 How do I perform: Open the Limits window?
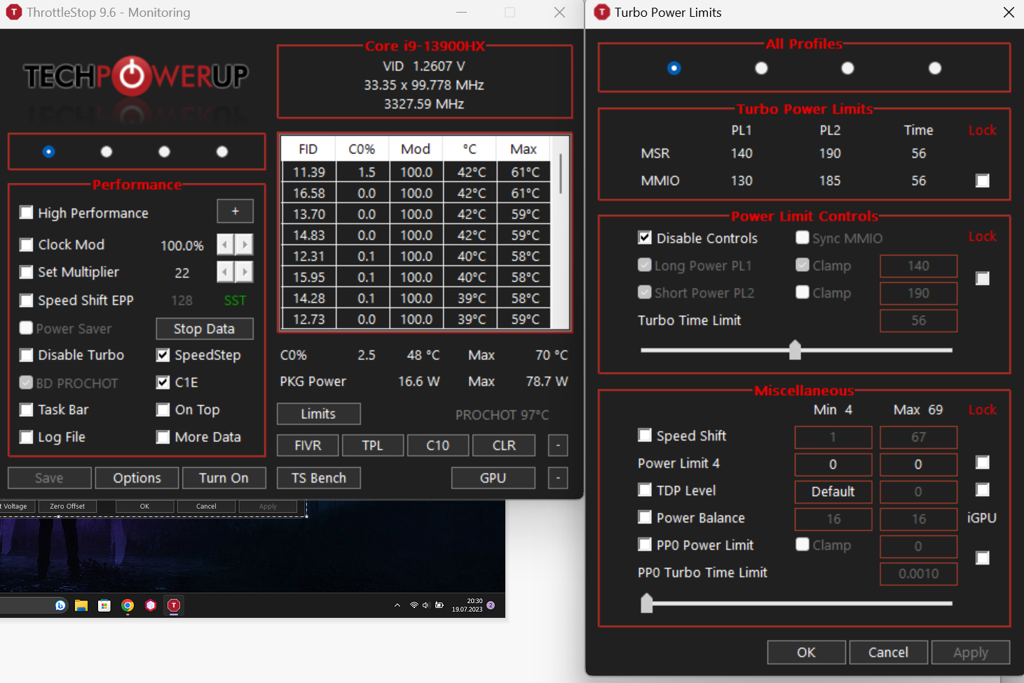(318, 414)
